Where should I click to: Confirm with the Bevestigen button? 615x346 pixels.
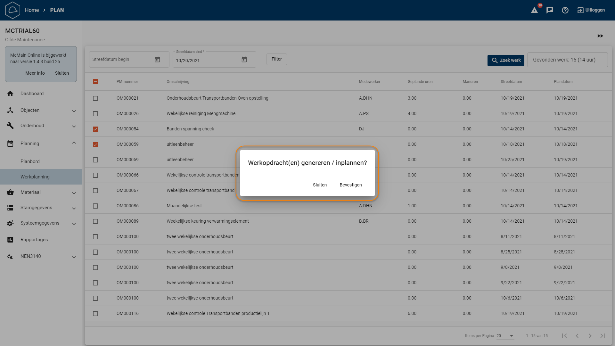click(x=350, y=185)
